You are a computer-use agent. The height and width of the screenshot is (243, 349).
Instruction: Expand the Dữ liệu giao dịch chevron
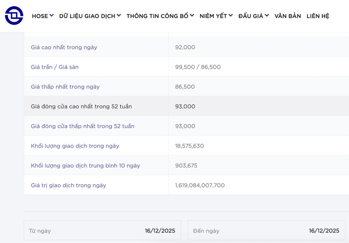coord(119,16)
